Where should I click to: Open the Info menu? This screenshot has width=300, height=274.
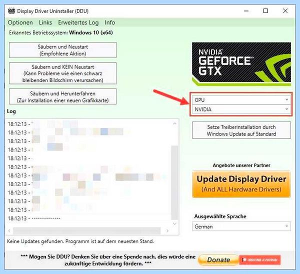click(110, 22)
